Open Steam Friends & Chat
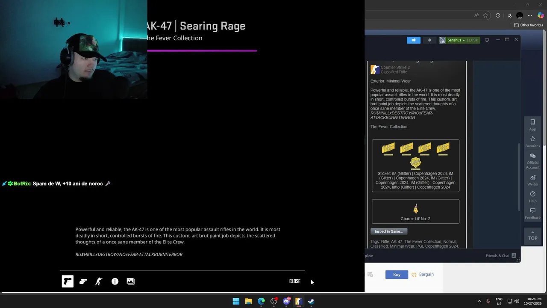Image resolution: width=547 pixels, height=308 pixels. pyautogui.click(x=501, y=256)
